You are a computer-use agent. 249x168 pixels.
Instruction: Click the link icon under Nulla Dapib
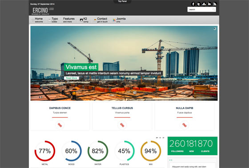[185, 125]
